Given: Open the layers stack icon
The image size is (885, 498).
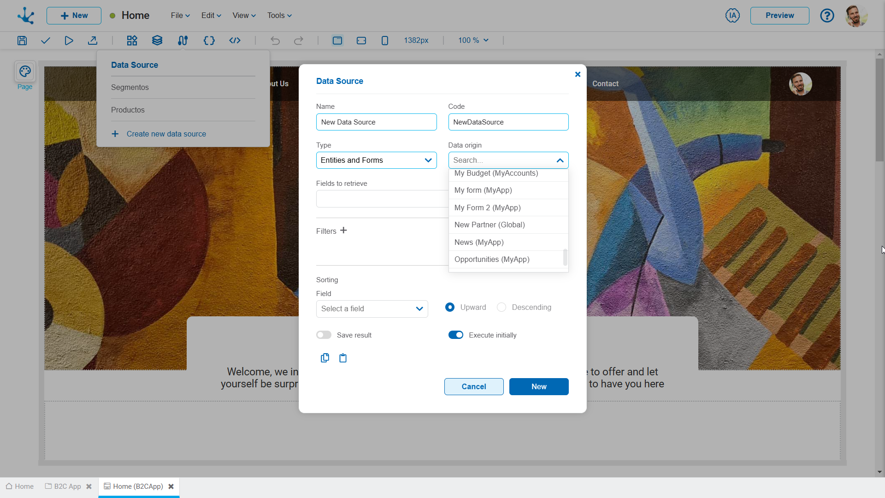Looking at the screenshot, I should [x=157, y=41].
